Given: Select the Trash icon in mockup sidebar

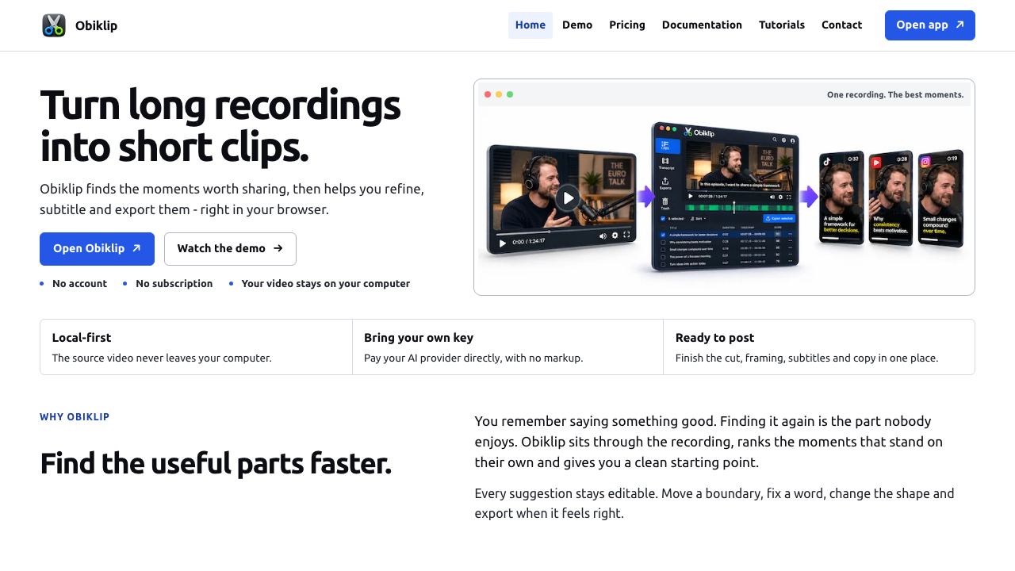Looking at the screenshot, I should tap(665, 204).
